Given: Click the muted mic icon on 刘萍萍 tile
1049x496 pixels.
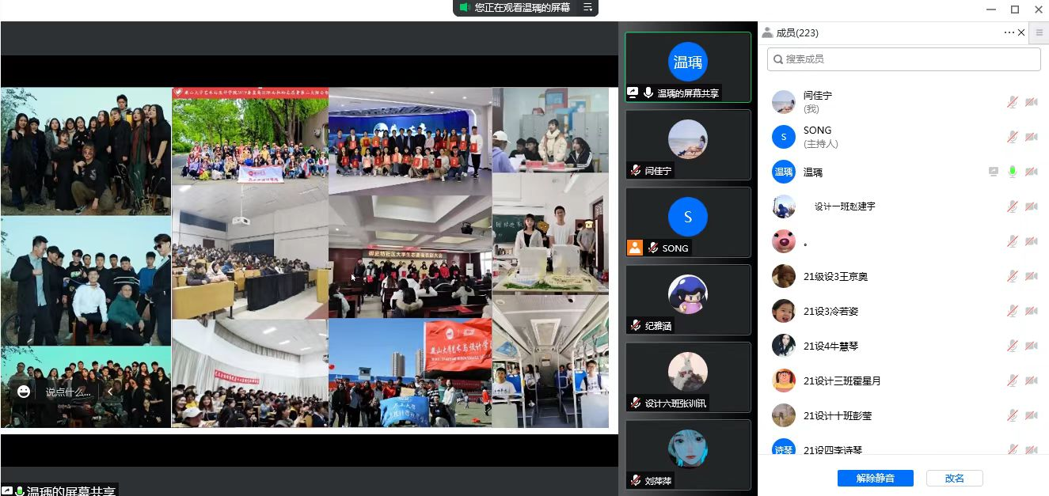Looking at the screenshot, I should point(635,480).
